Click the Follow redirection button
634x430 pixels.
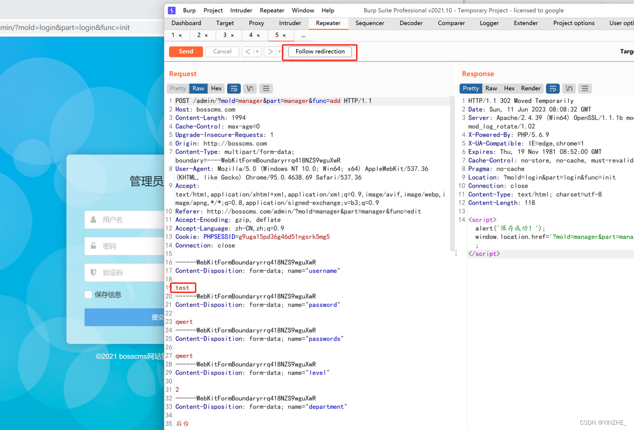point(320,52)
